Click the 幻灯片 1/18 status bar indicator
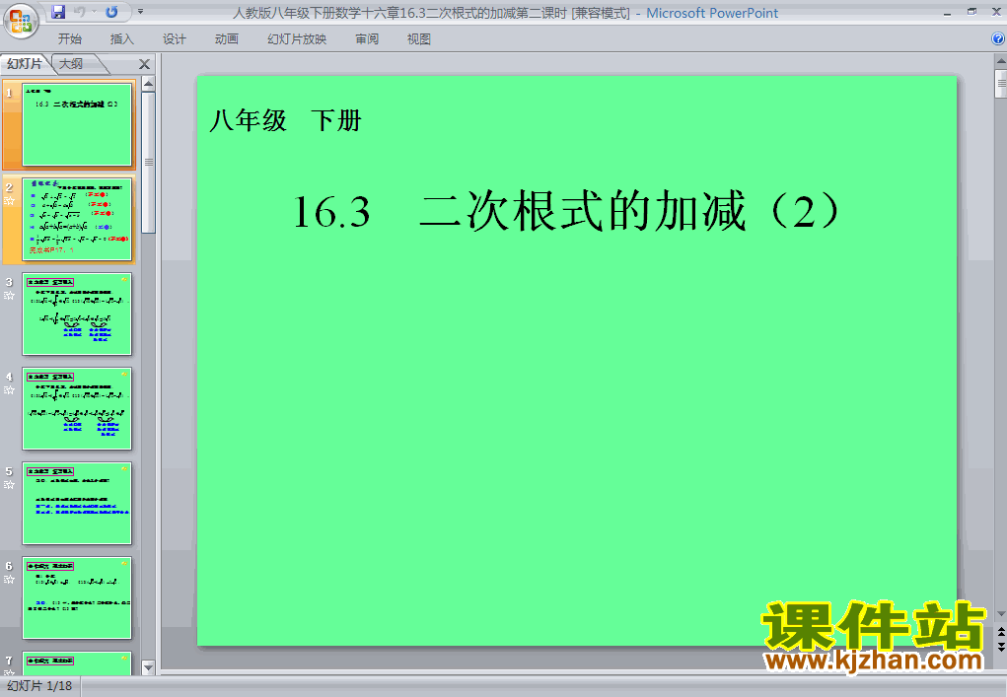The width and height of the screenshot is (1007, 697). coord(39,686)
